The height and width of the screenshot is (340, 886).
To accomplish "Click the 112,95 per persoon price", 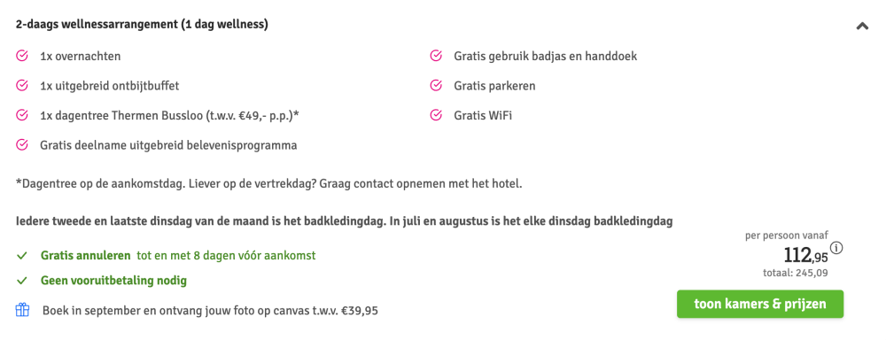I will 805,256.
